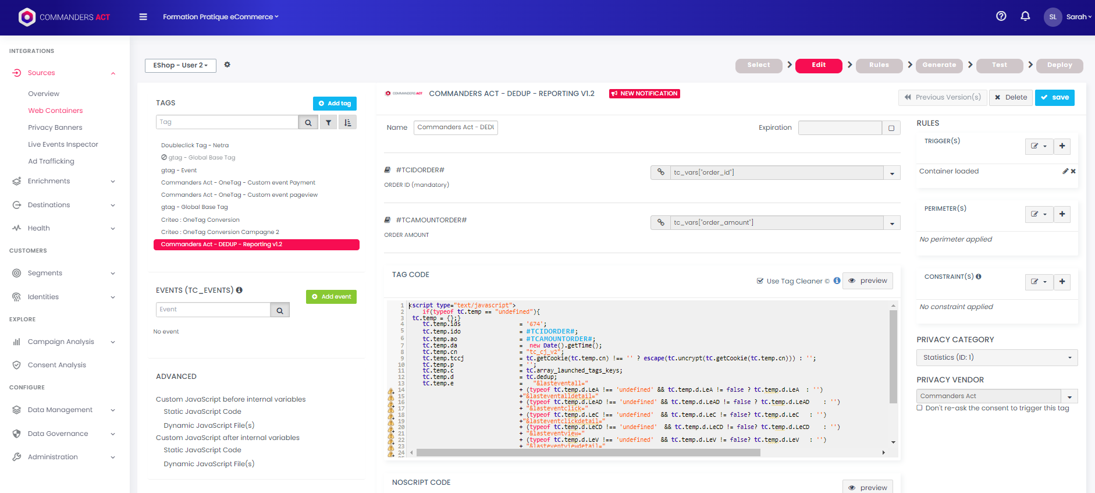The width and height of the screenshot is (1095, 493).
Task: Expand the tc_vars order_id dropdown arrow
Action: 892,173
